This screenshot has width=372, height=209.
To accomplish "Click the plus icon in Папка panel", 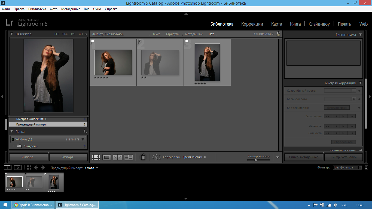I will click(x=85, y=131).
